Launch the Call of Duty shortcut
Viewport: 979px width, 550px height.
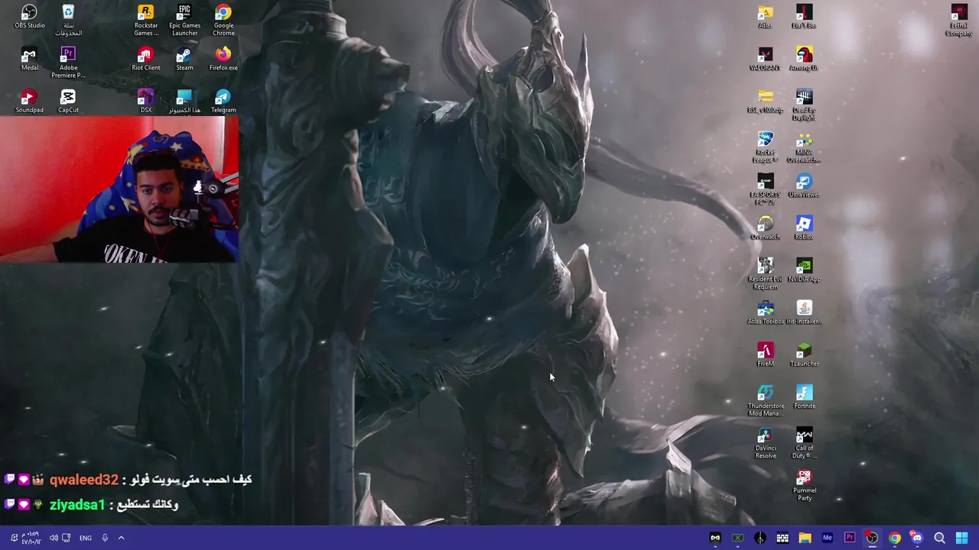(804, 442)
